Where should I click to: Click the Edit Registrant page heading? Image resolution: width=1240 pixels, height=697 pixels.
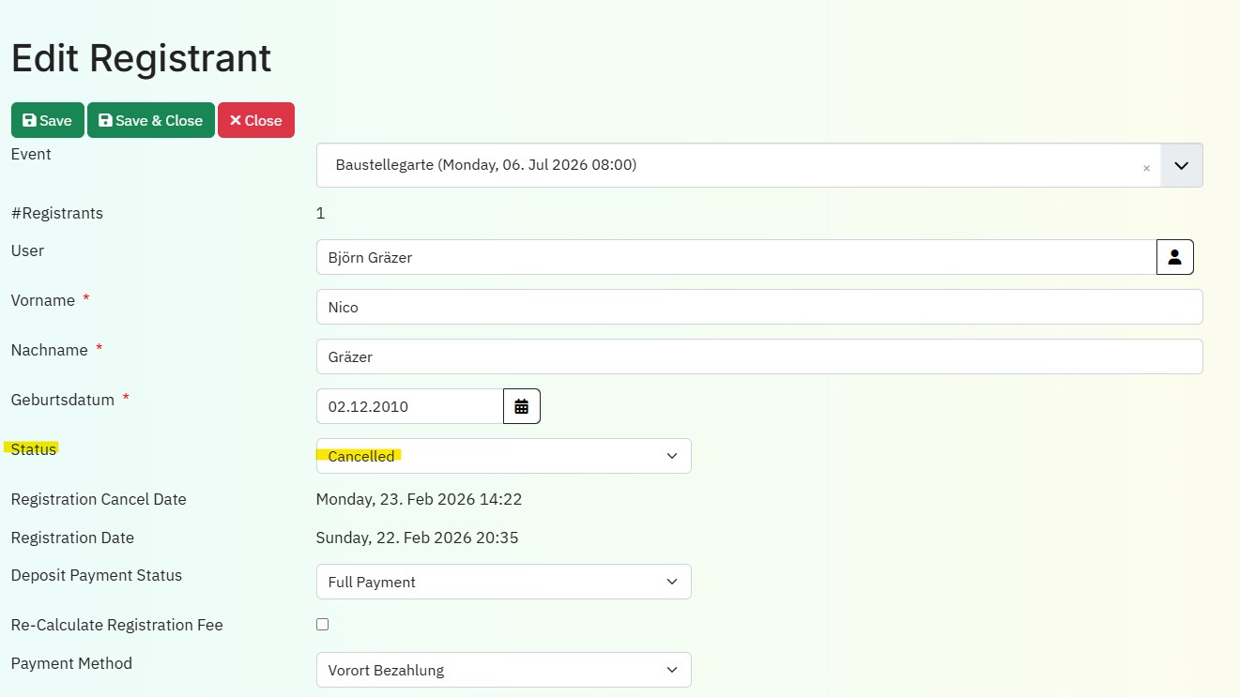tap(141, 58)
